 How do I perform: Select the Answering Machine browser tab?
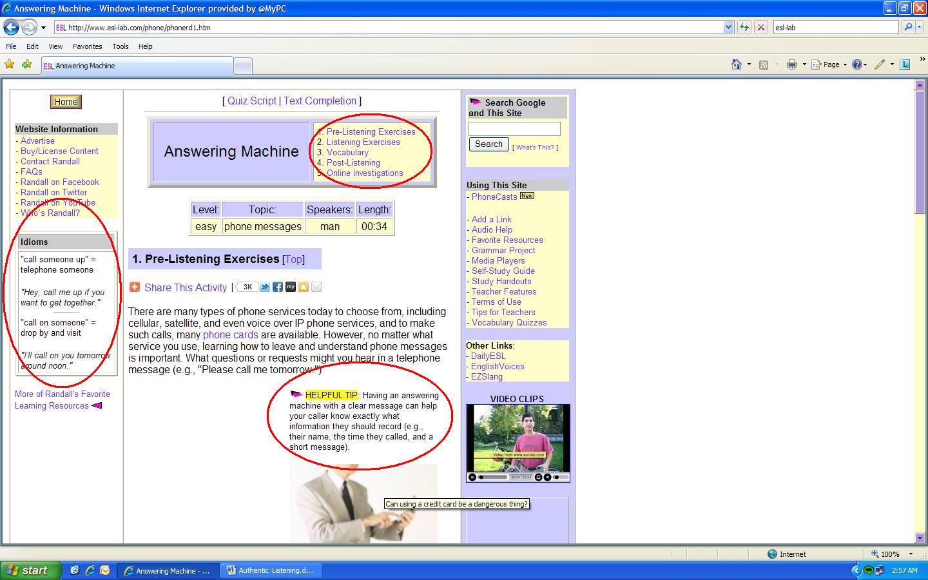pyautogui.click(x=137, y=66)
